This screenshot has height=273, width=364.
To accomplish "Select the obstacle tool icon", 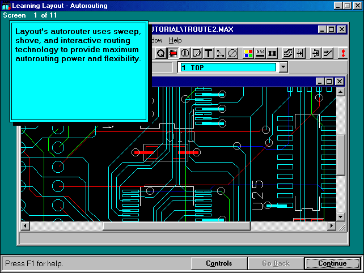I will tap(196, 53).
